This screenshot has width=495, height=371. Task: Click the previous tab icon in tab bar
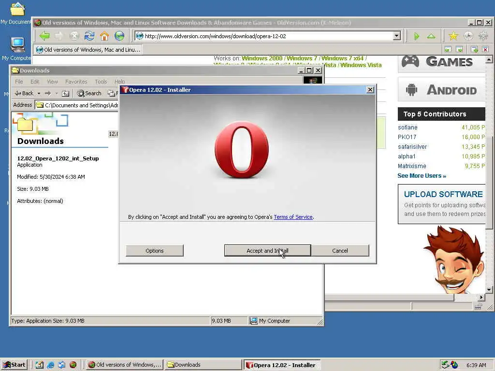coord(448,49)
